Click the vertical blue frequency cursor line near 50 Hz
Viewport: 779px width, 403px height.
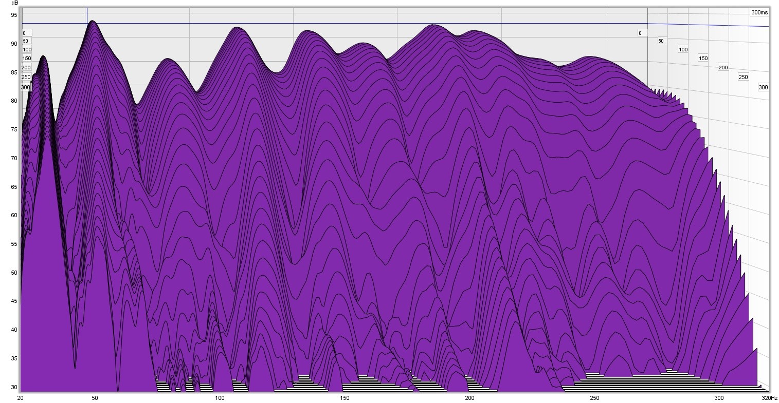coord(87,15)
